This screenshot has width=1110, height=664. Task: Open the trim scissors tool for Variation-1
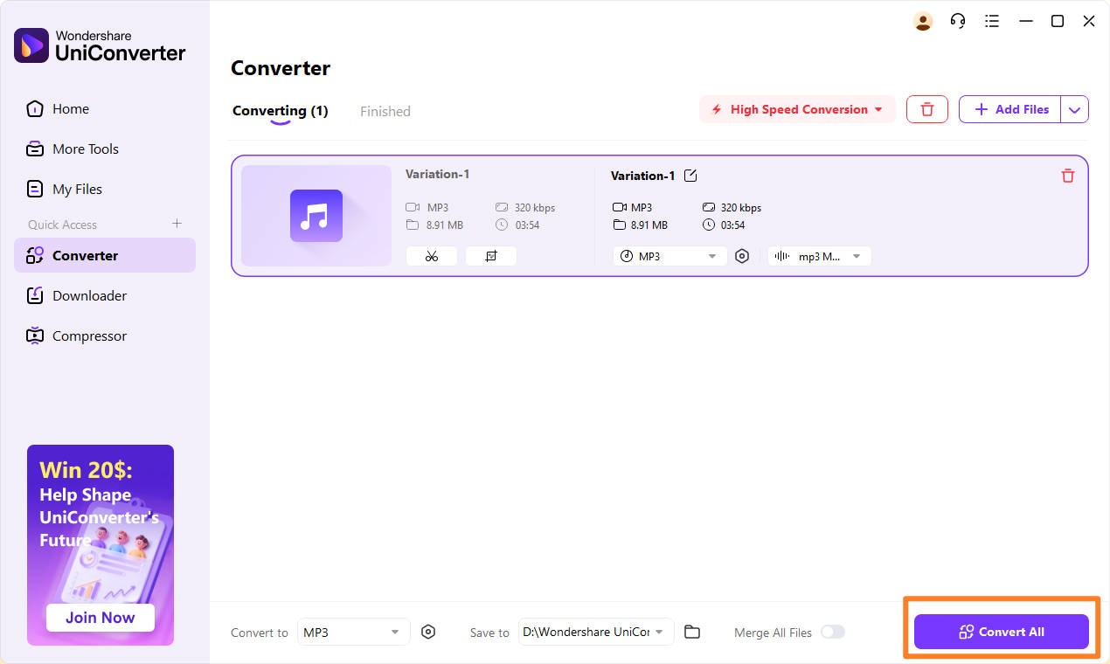[x=432, y=256]
